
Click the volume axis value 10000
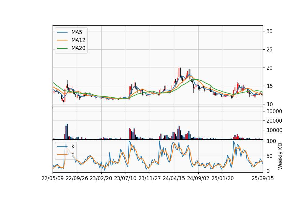click(x=274, y=130)
